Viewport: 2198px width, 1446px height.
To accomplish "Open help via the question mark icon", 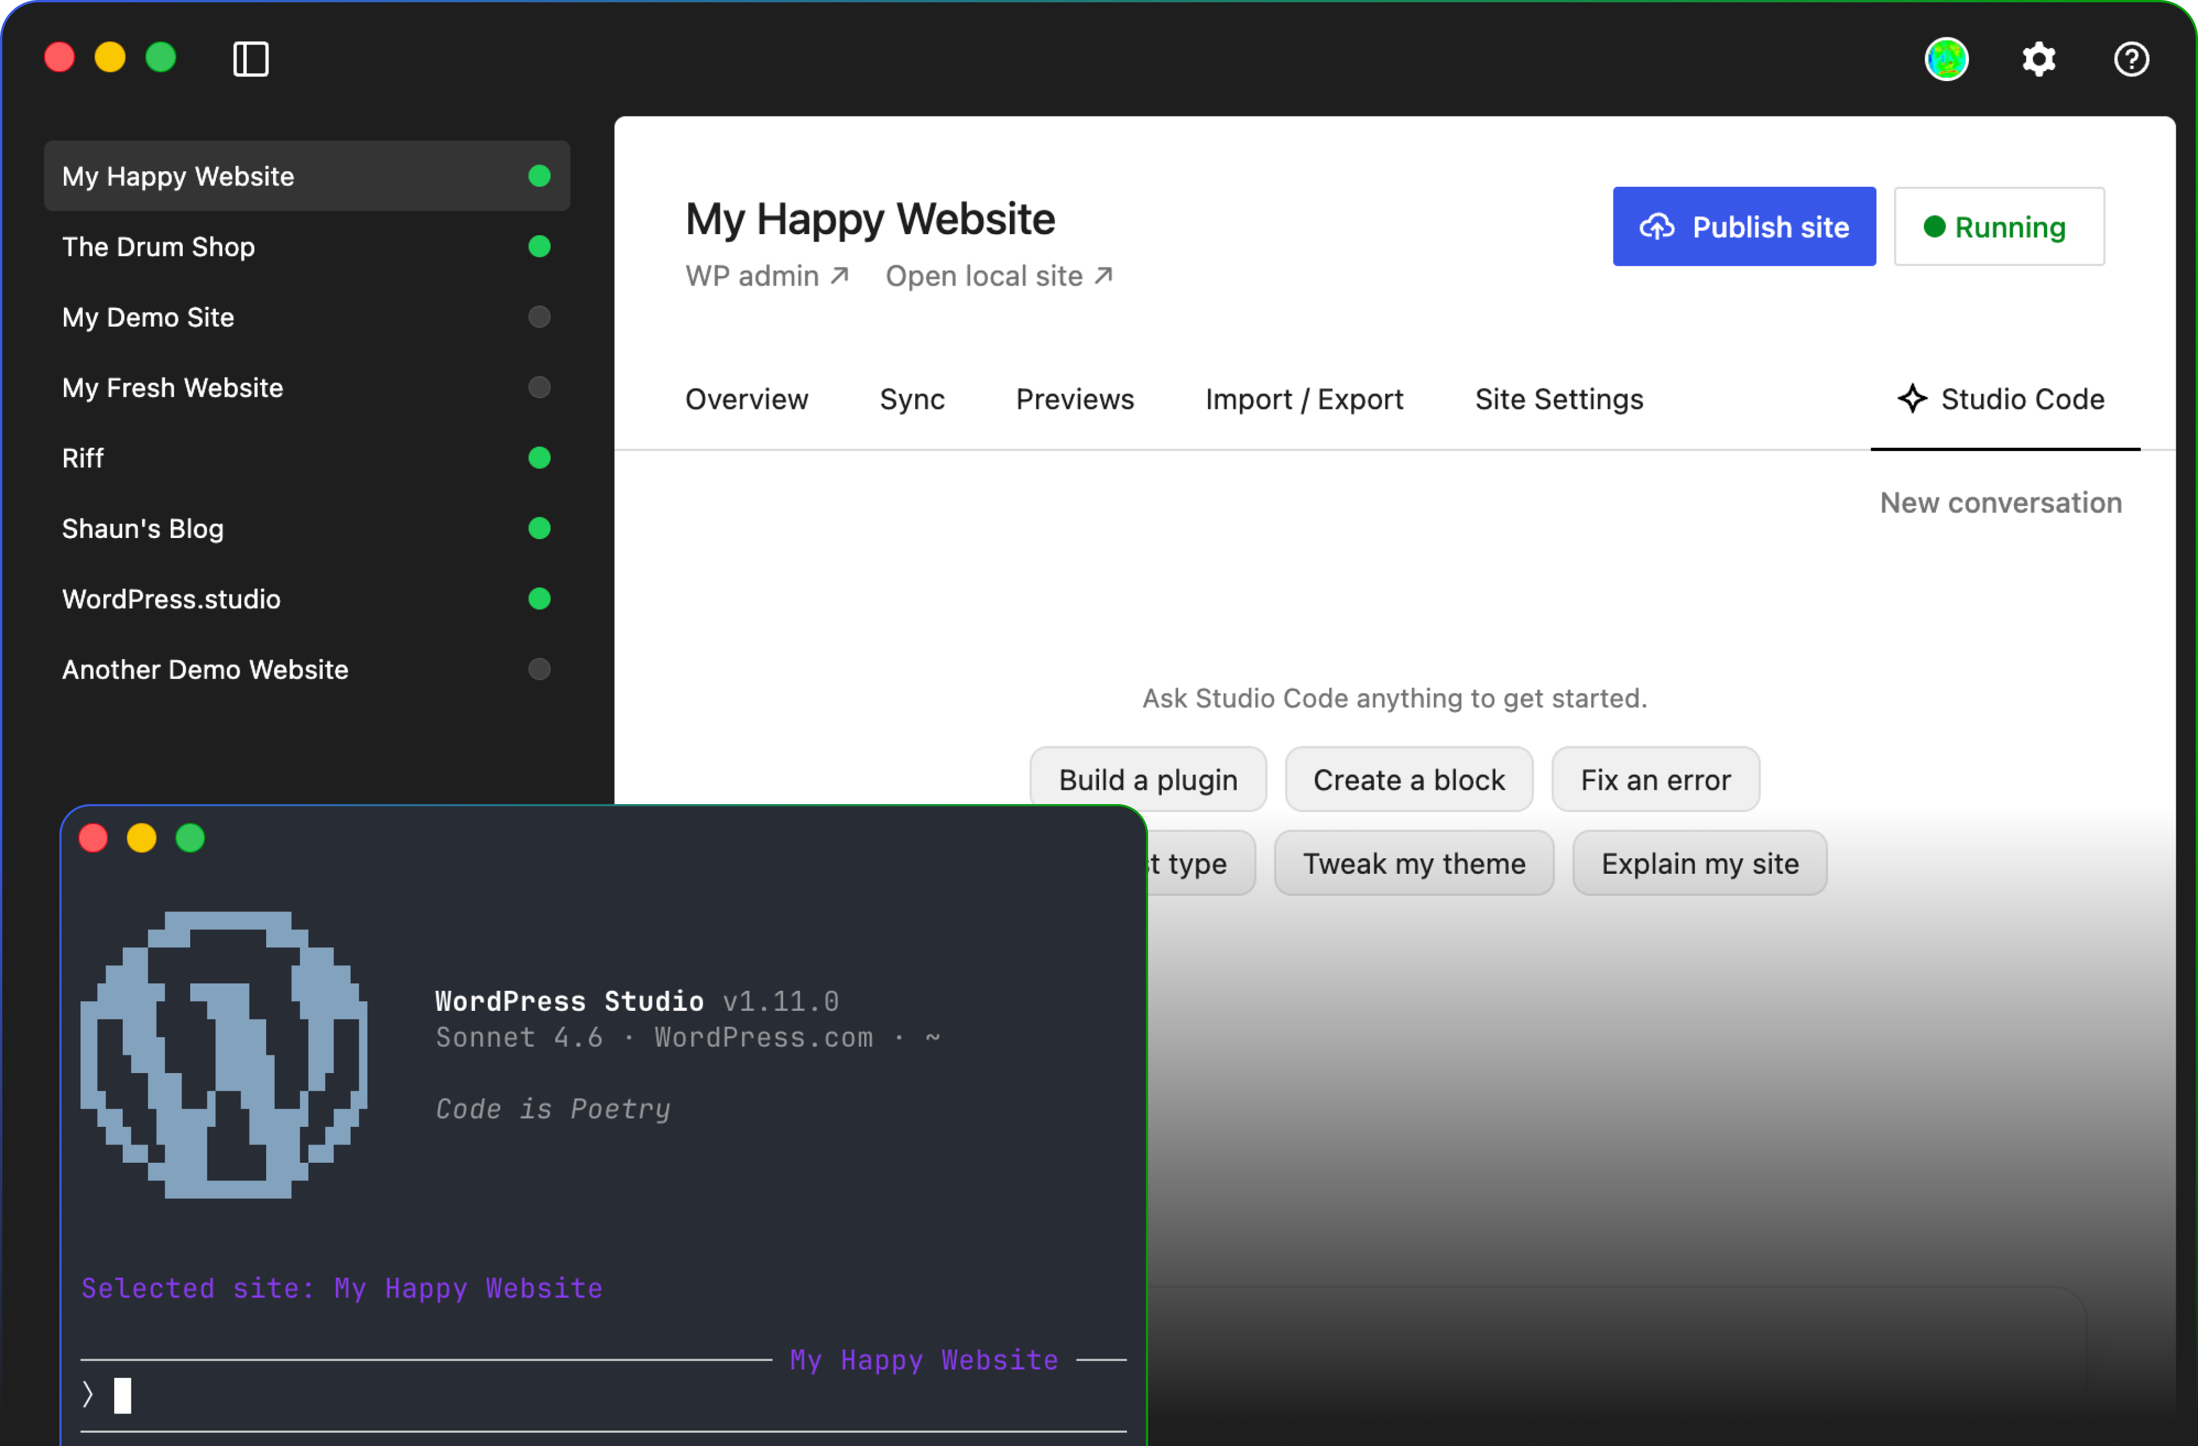I will [x=2131, y=59].
